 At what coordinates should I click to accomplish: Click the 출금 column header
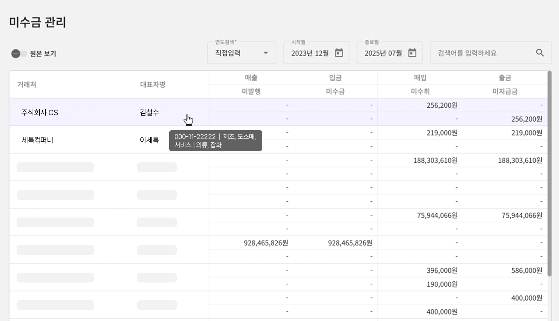[505, 78]
